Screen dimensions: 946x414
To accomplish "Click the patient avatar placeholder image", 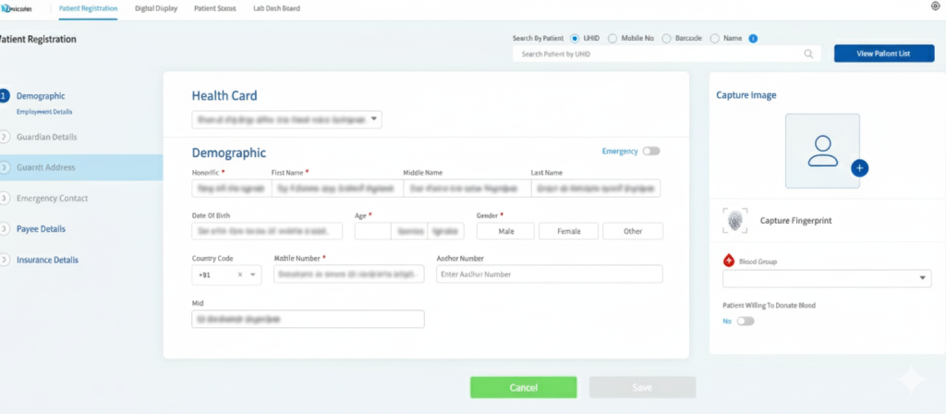I will coord(822,150).
